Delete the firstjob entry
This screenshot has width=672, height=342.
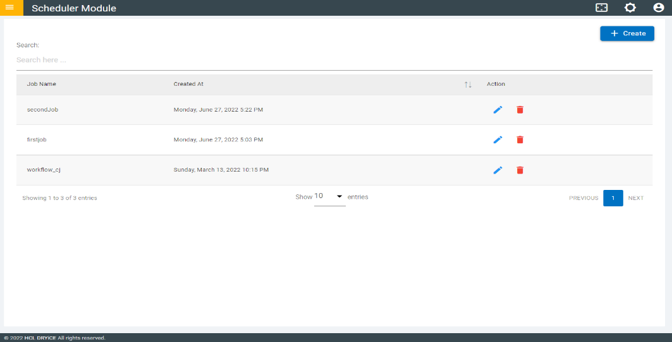point(520,139)
